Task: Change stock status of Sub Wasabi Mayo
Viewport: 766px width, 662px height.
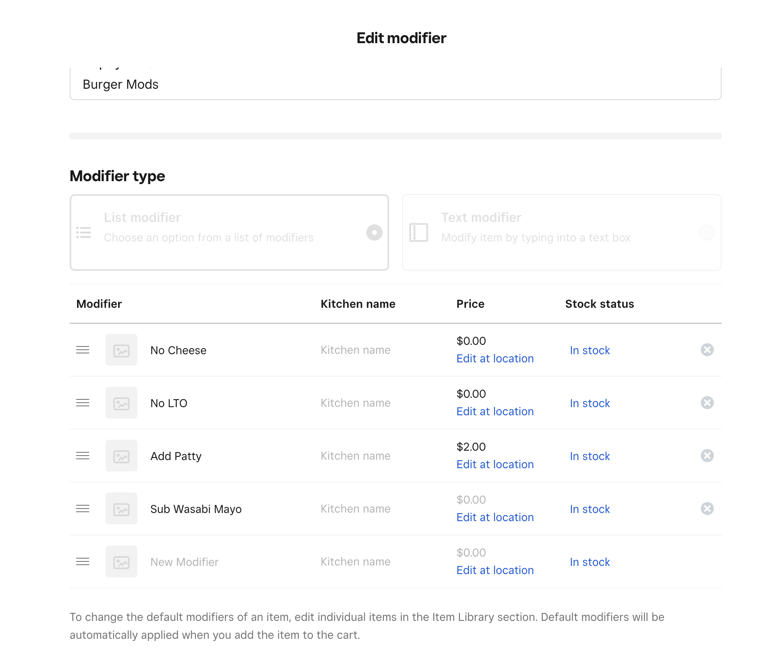Action: (x=590, y=509)
